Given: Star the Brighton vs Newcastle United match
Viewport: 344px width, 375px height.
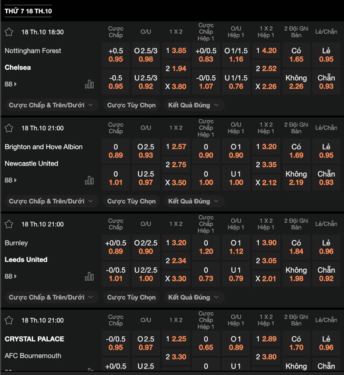Looking at the screenshot, I should 9,128.
